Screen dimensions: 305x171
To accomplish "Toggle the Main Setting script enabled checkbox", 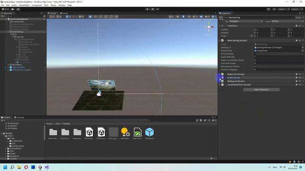I will tap(225, 40).
